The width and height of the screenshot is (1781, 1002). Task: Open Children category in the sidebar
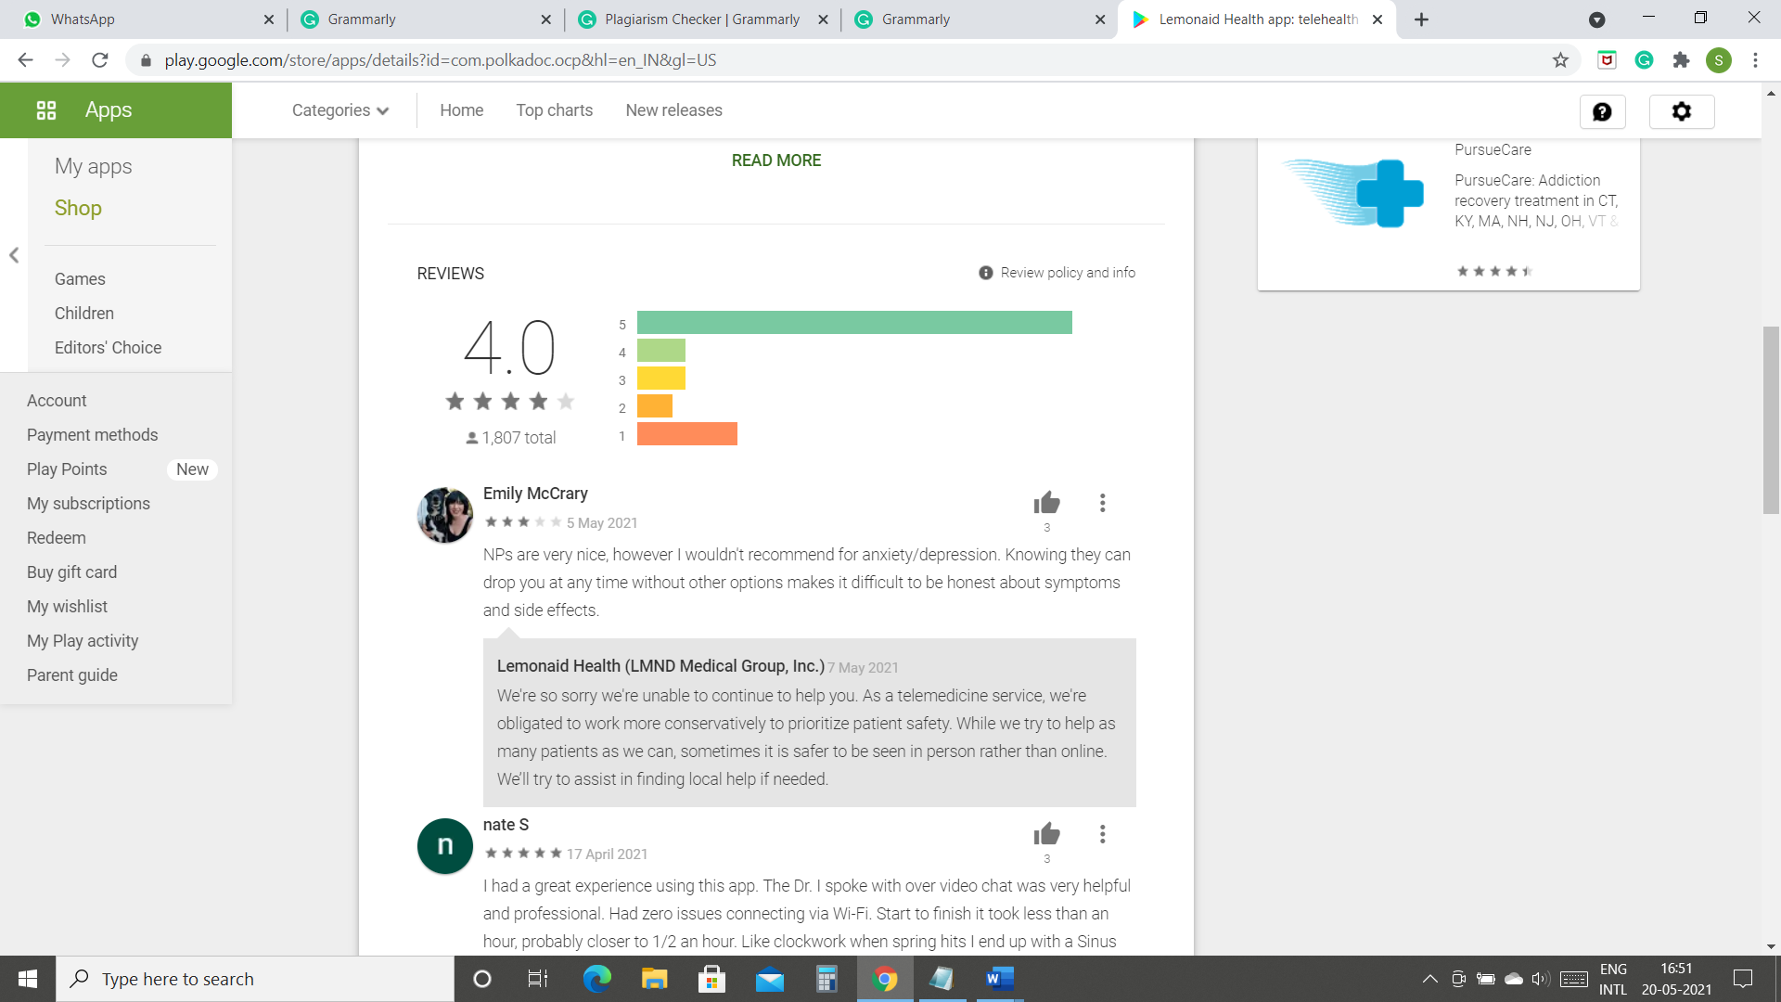pos(83,314)
